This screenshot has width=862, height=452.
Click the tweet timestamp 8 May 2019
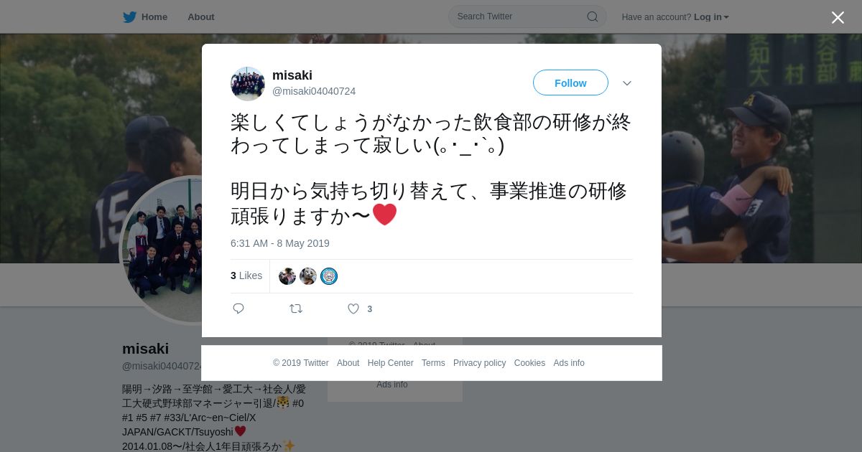[x=280, y=243]
